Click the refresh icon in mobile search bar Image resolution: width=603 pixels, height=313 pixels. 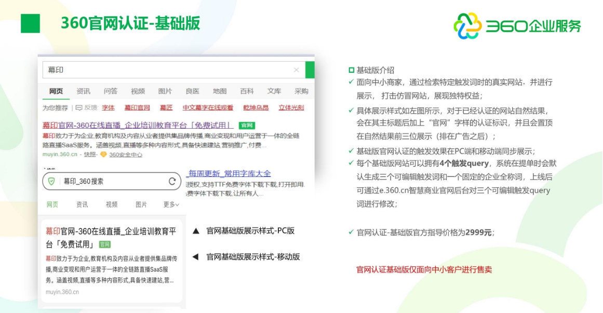(x=172, y=181)
